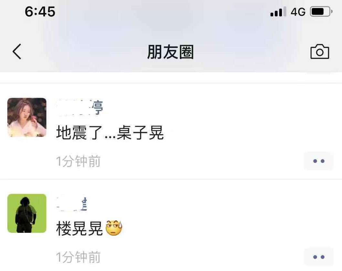Click the partially hidden username of the second post
Screen dimensions: 342x271
point(72,204)
